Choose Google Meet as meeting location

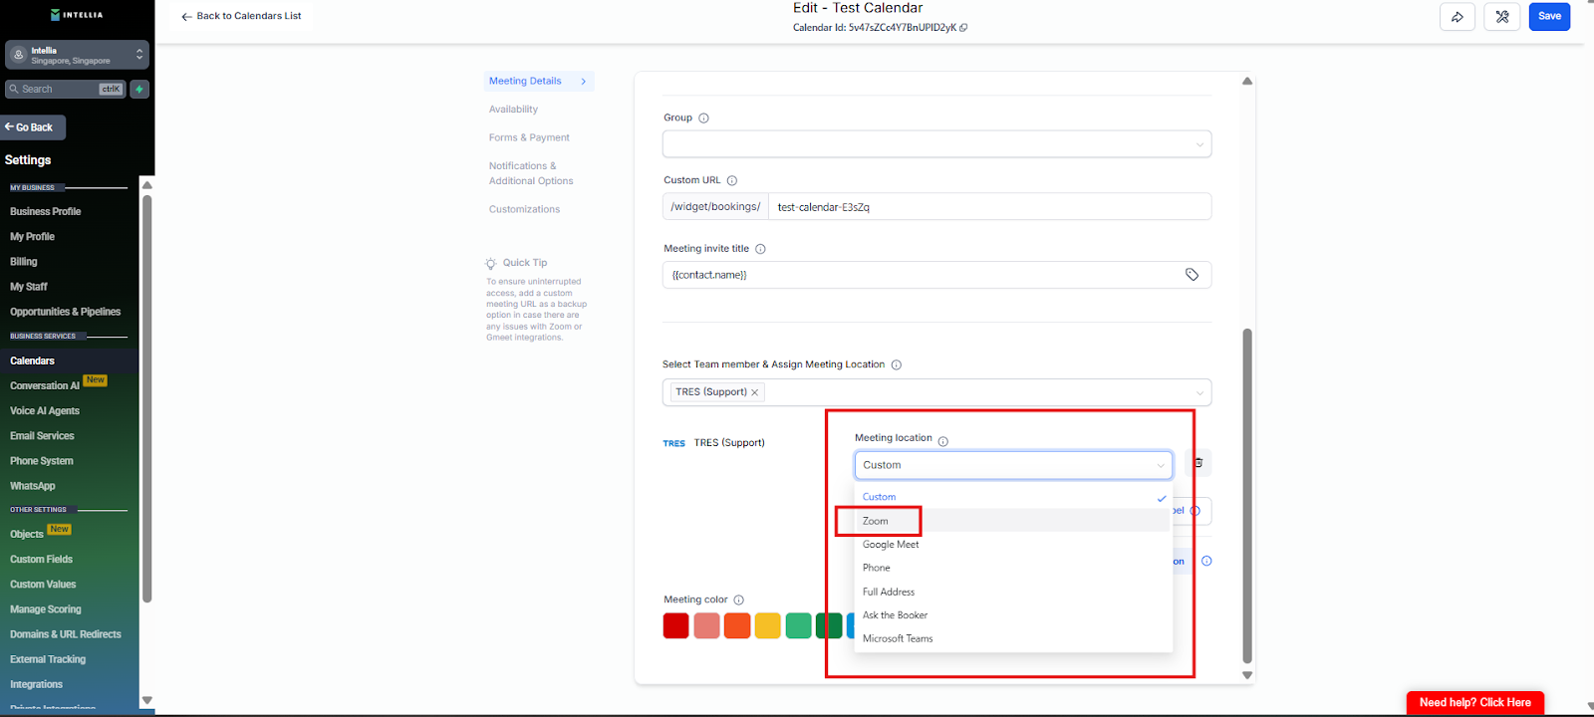click(1013, 545)
